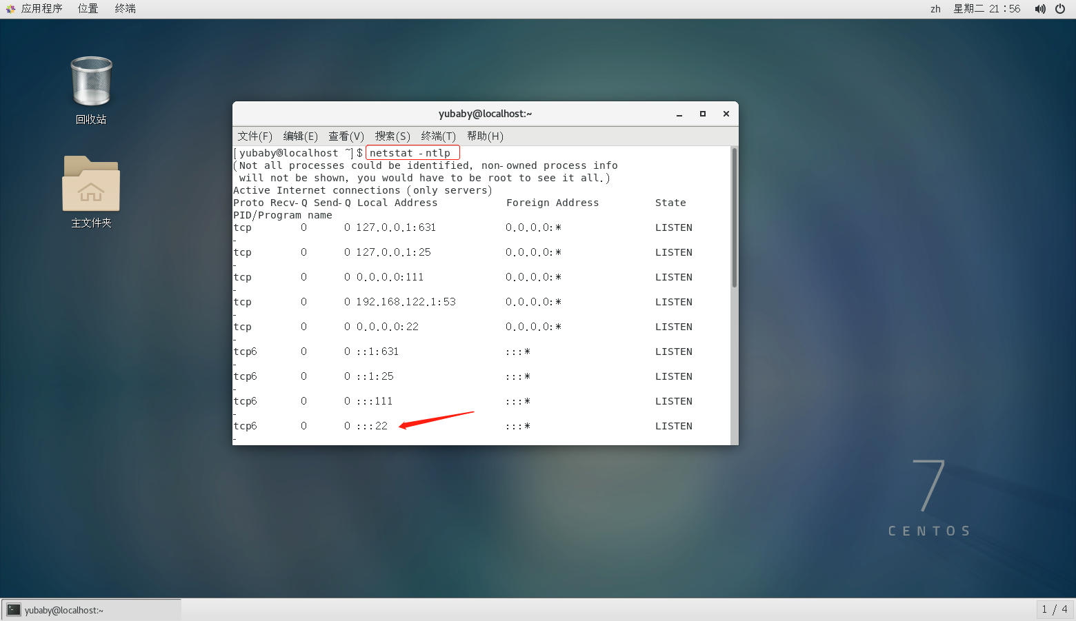
Task: Open the Home folder (主文件夹) desktop icon
Action: click(91, 183)
